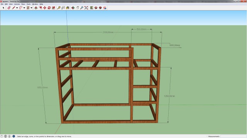Pick the Eraser tool
The image size is (247, 138).
pos(9,8)
